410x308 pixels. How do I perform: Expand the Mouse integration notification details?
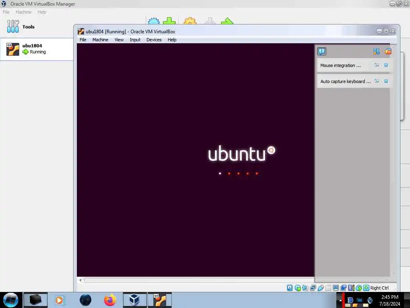377,65
